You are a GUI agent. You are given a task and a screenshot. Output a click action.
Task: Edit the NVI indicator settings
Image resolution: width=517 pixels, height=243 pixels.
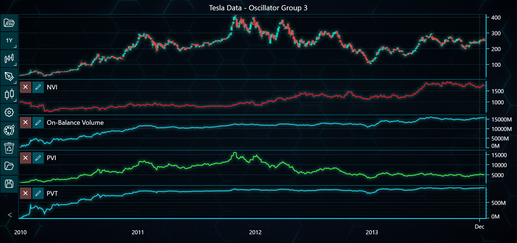[x=38, y=87]
